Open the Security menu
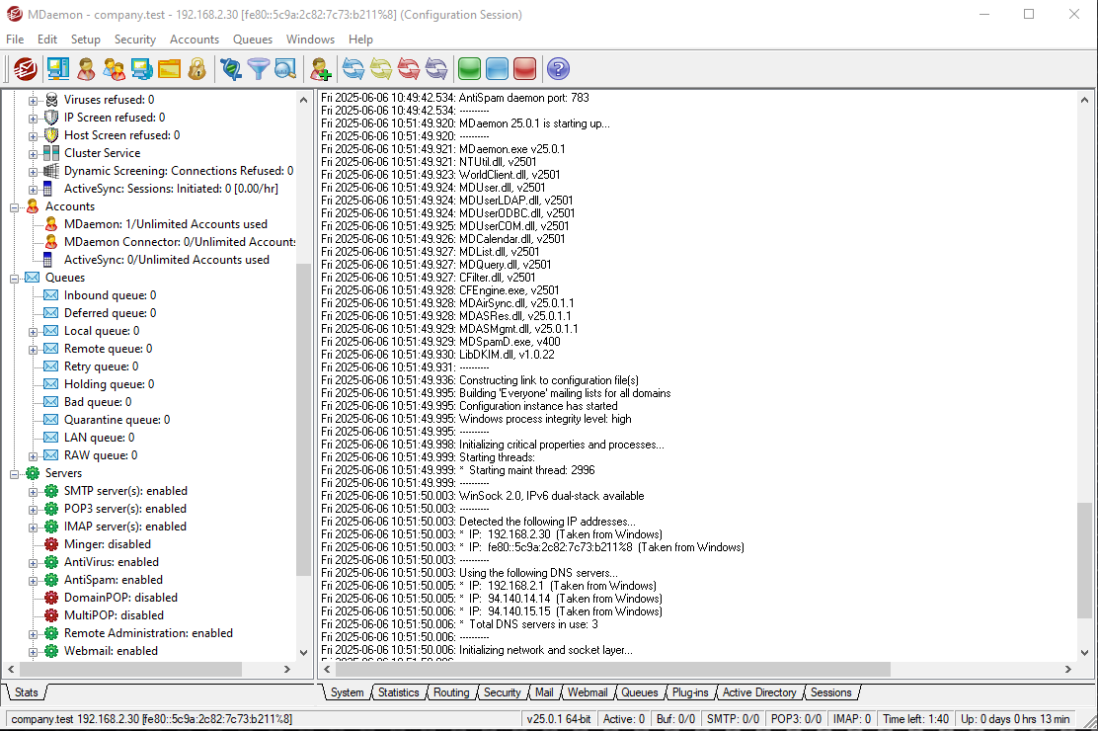Screen dimensions: 1098x731 134,40
